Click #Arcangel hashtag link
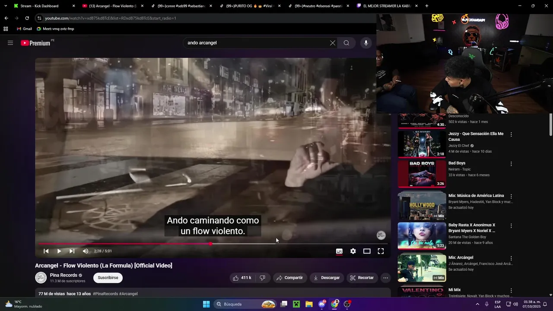Viewport: 553px width, 311px height. click(128, 294)
